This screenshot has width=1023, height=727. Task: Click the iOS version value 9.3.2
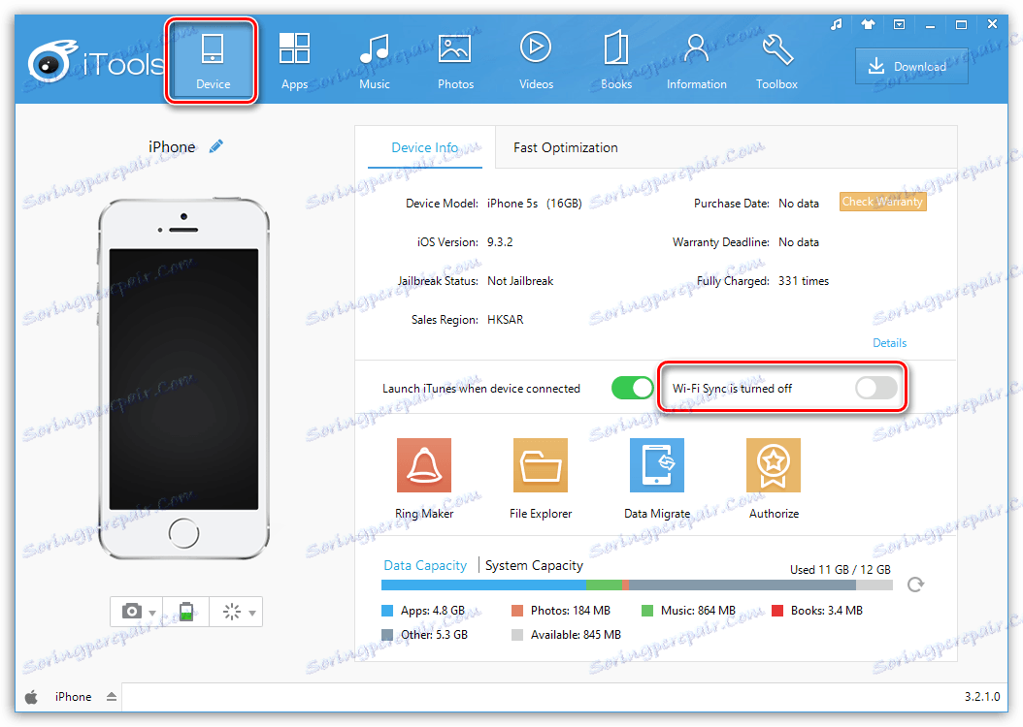point(500,242)
